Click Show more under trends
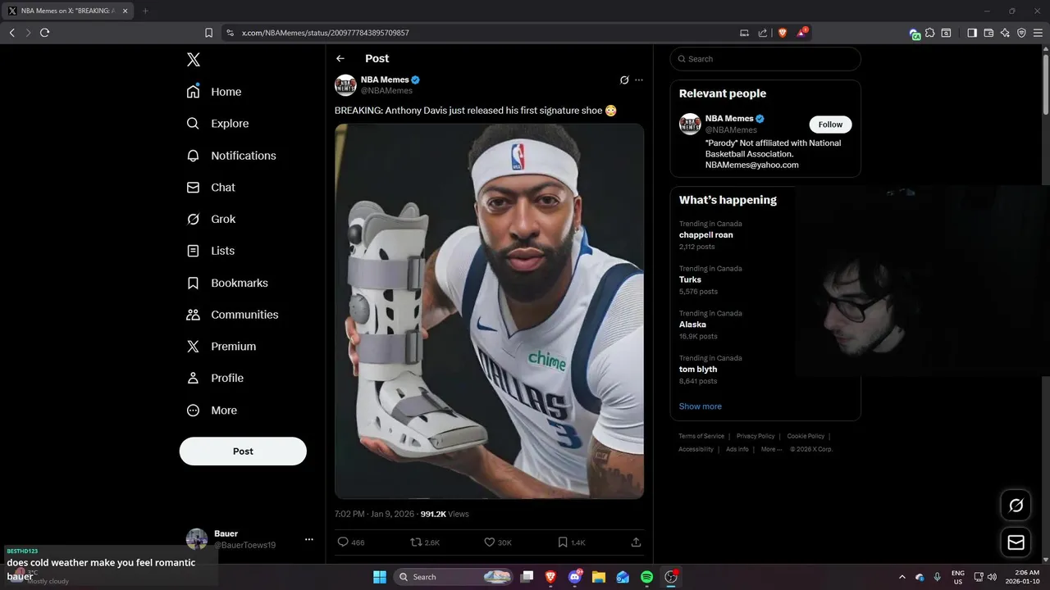The height and width of the screenshot is (590, 1050). [700, 406]
